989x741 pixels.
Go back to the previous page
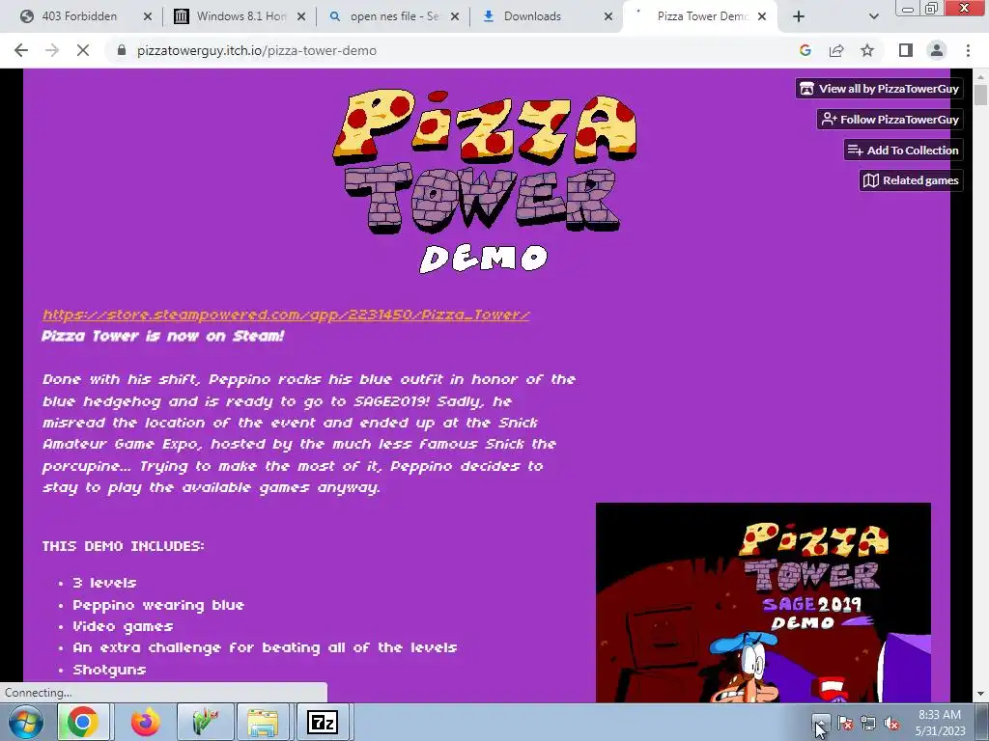(x=21, y=50)
